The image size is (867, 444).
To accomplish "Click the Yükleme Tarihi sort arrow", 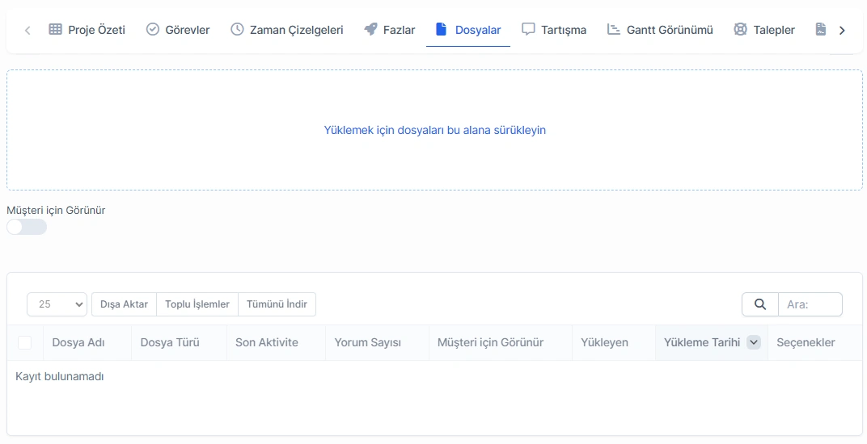I will tap(753, 342).
